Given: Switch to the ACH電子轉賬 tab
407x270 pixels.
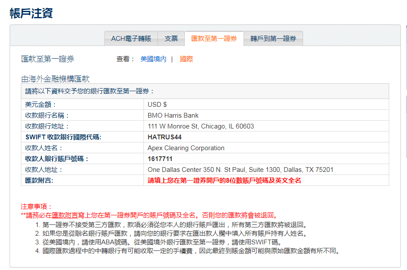Looking at the screenshot, I should click(x=131, y=39).
